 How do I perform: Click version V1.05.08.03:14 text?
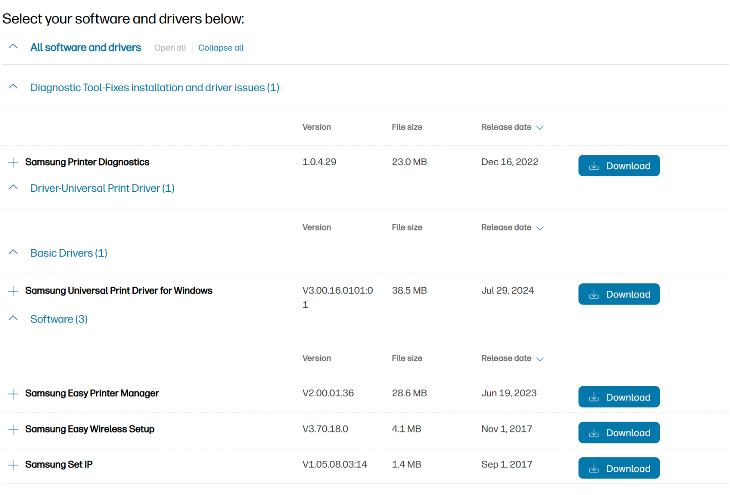pos(334,464)
